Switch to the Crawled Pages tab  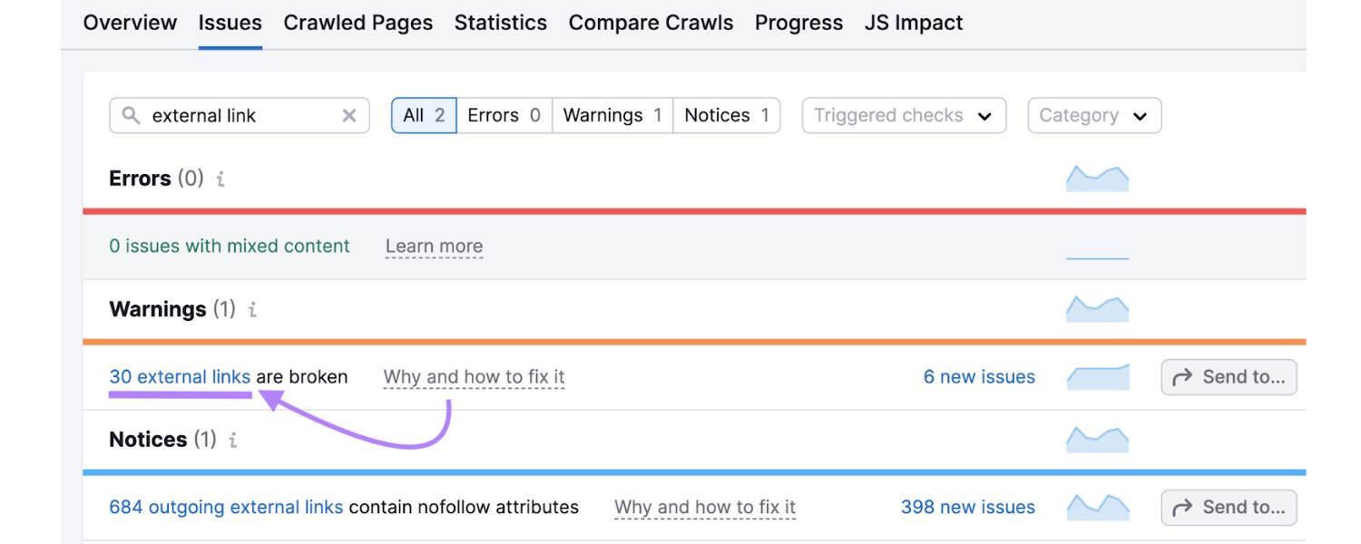(357, 23)
